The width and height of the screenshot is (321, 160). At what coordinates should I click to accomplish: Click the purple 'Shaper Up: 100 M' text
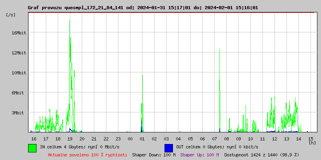[x=199, y=154]
